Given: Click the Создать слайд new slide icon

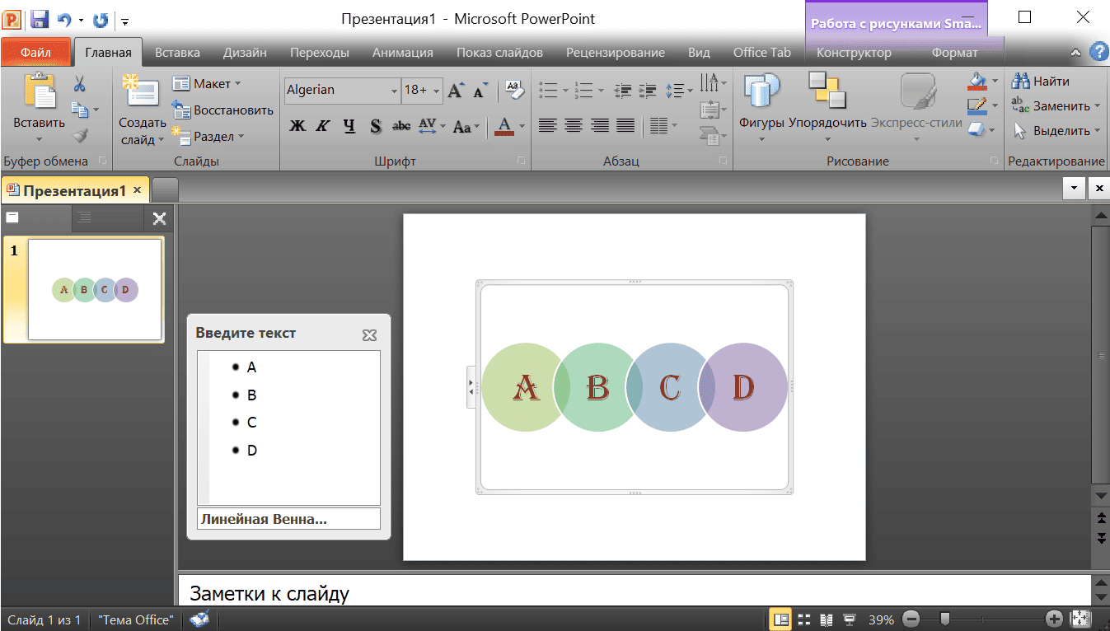Looking at the screenshot, I should click(x=142, y=92).
